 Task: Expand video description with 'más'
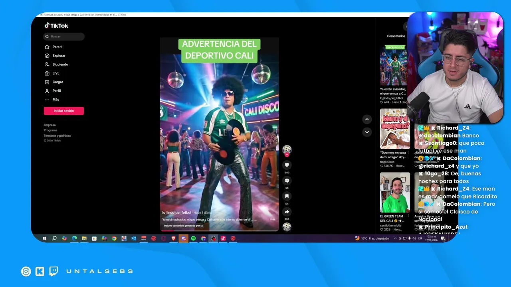coord(272,219)
